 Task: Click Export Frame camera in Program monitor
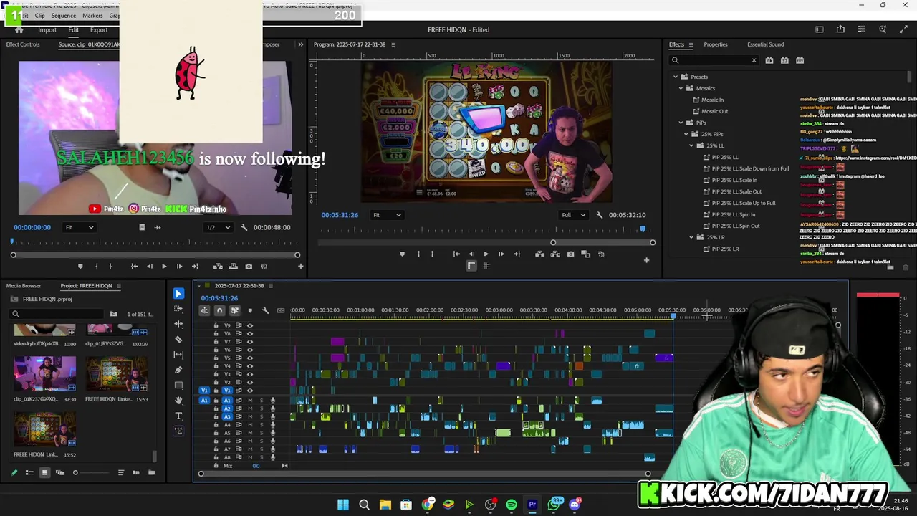pos(570,254)
